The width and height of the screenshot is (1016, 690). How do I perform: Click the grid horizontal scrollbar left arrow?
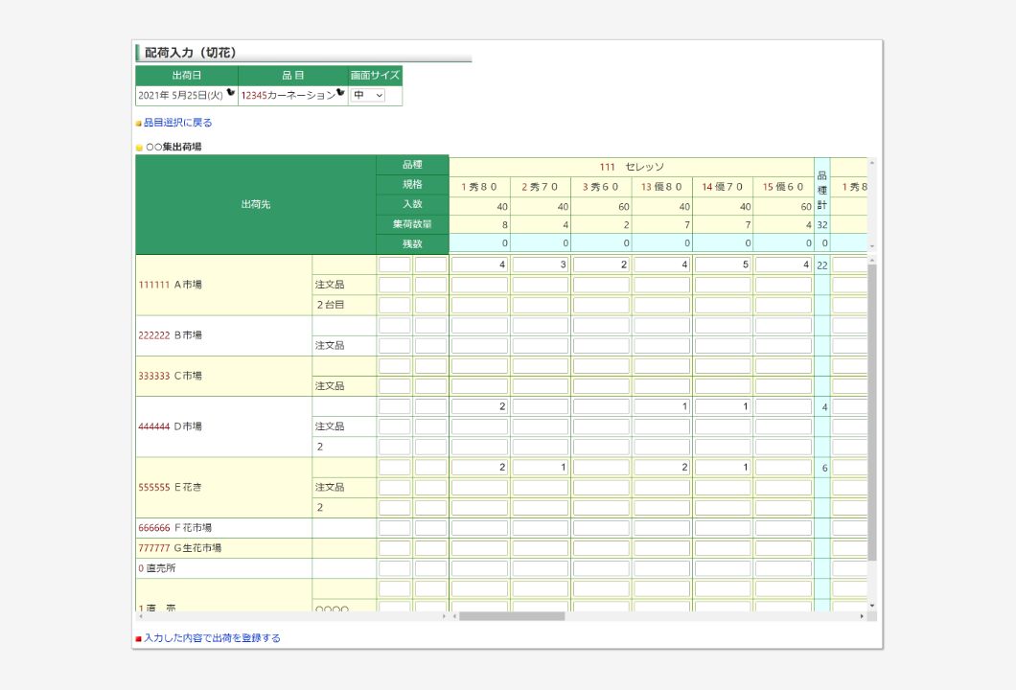pyautogui.click(x=455, y=616)
